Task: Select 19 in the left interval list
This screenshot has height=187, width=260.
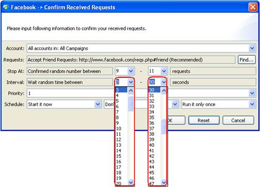Action: 121,178
